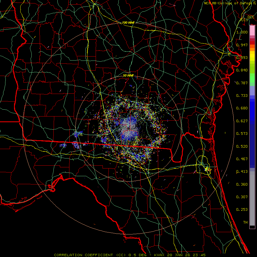Click the TH threshold label in legend
This screenshot has width=257, height=257.
pyautogui.click(x=245, y=222)
